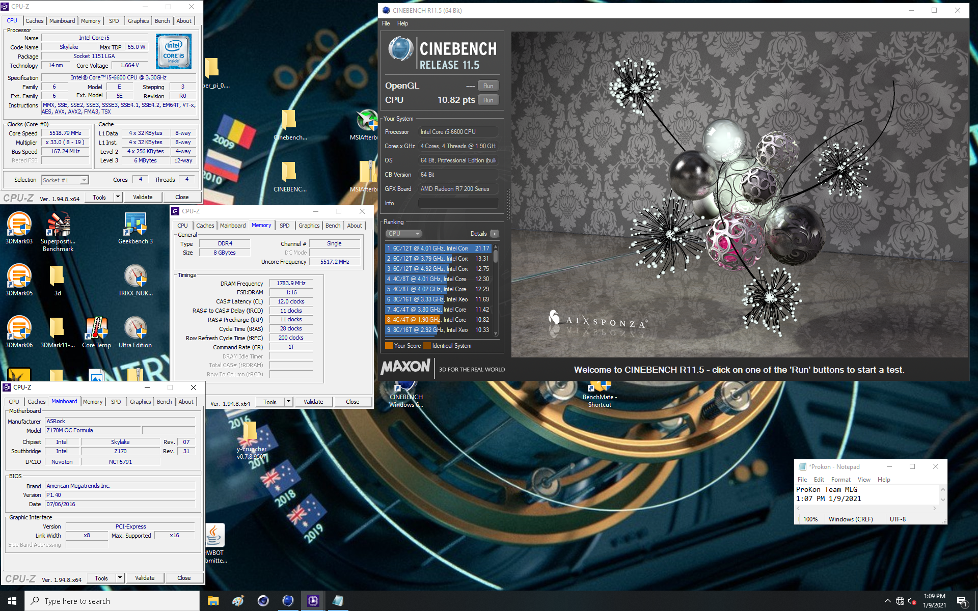Show hidden system tray icons

click(x=887, y=601)
